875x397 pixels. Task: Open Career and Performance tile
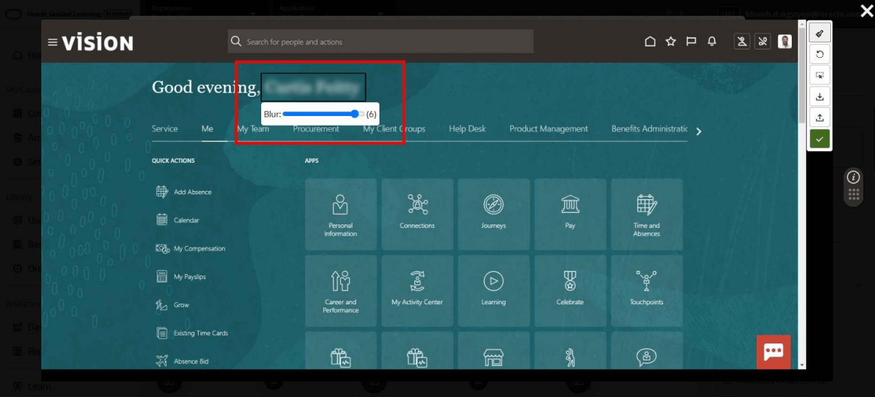tap(341, 291)
